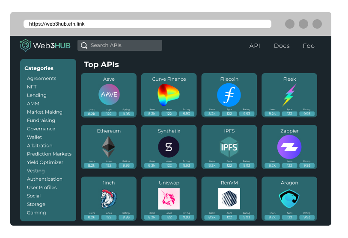
Task: Click the Web3HUB wordmark text
Action: pos(52,46)
